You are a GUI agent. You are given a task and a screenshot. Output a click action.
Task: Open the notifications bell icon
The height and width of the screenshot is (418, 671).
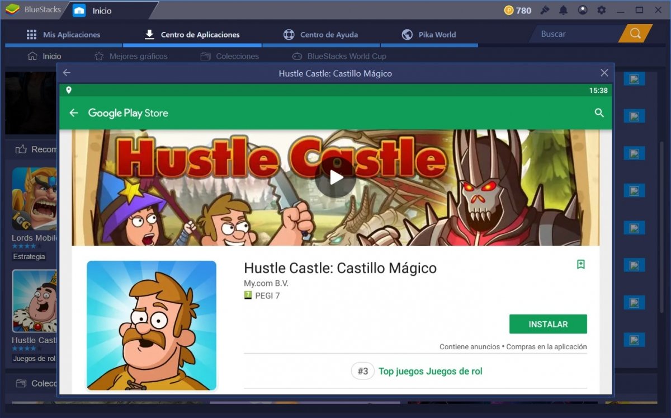[563, 10]
